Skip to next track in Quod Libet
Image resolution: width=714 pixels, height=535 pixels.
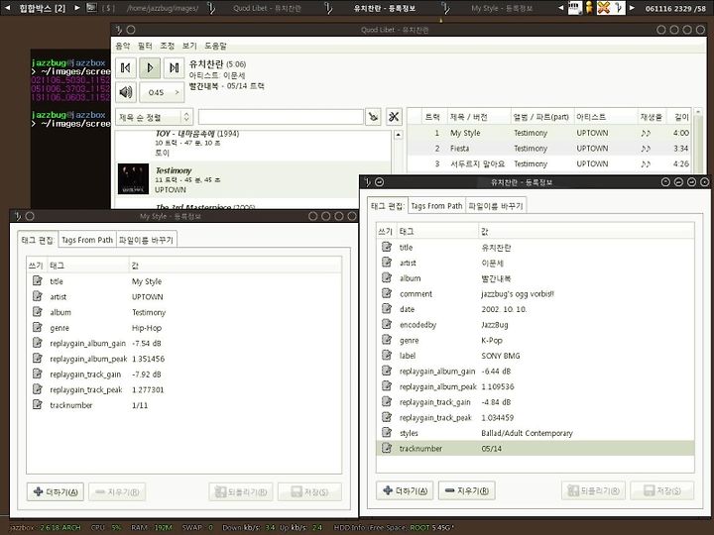tap(174, 67)
